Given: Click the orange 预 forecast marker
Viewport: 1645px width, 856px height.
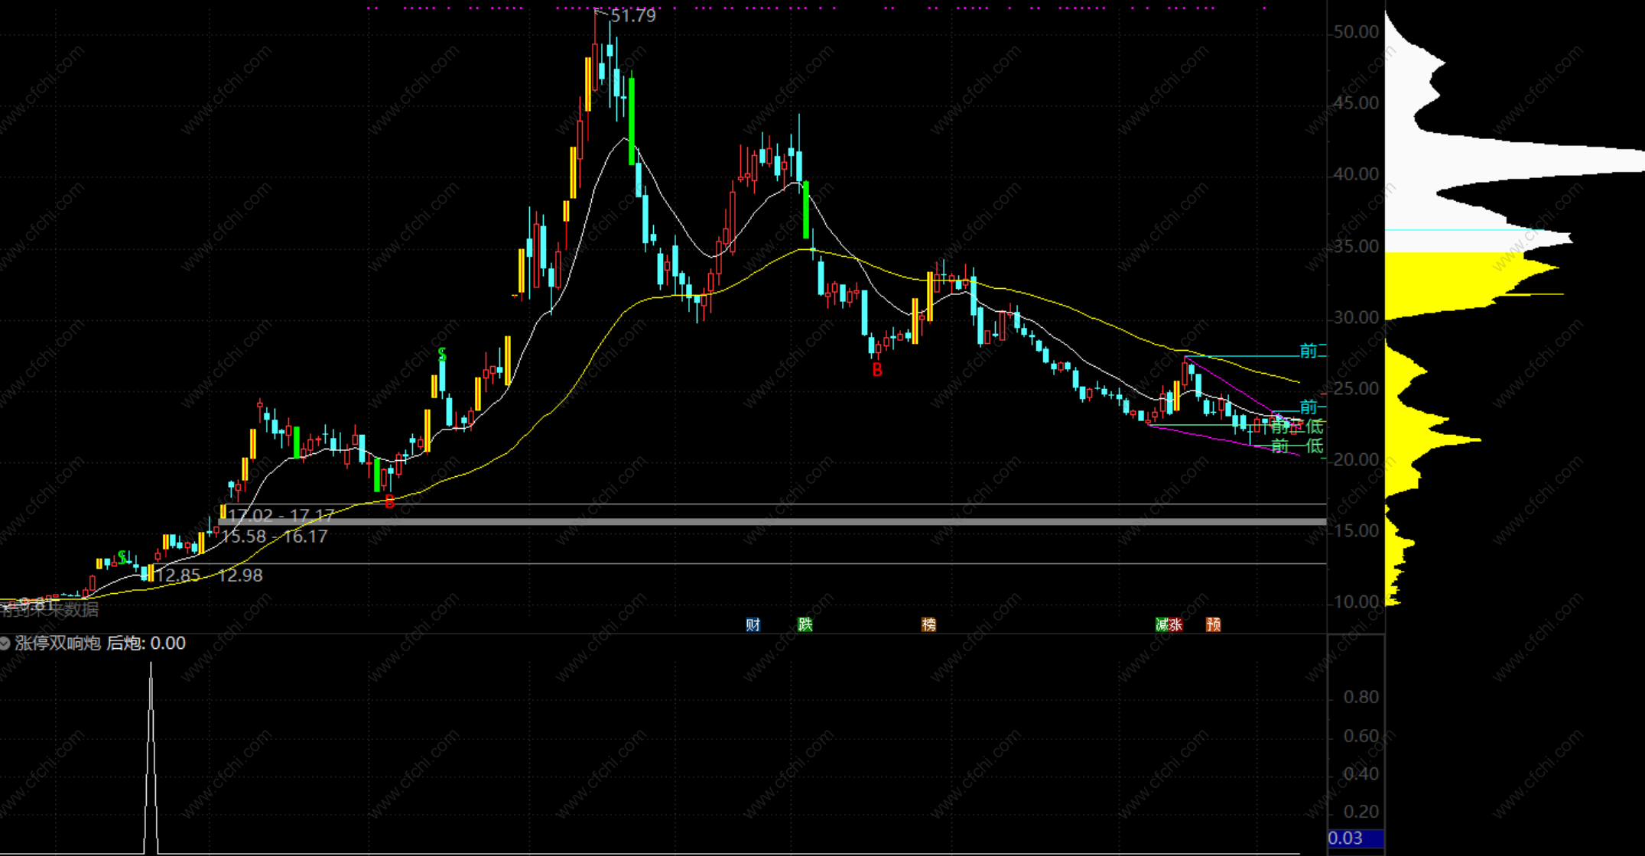Looking at the screenshot, I should tap(1214, 624).
